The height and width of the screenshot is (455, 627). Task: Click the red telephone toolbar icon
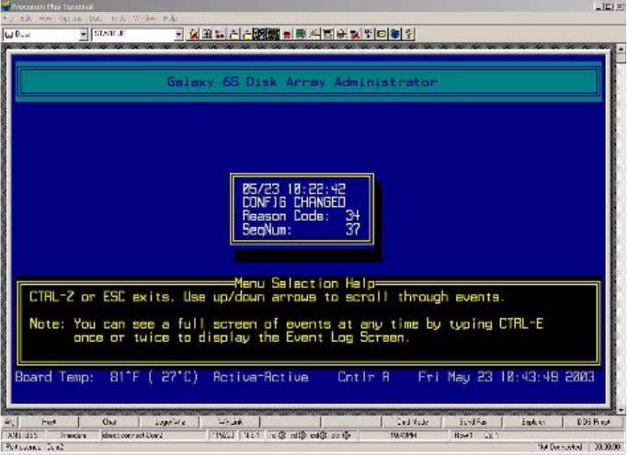pyautogui.click(x=287, y=34)
